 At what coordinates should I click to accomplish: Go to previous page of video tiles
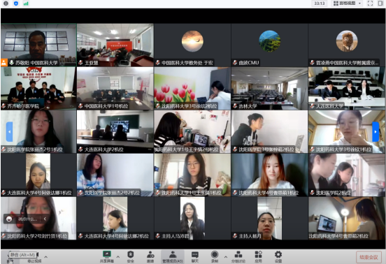coord(9,132)
